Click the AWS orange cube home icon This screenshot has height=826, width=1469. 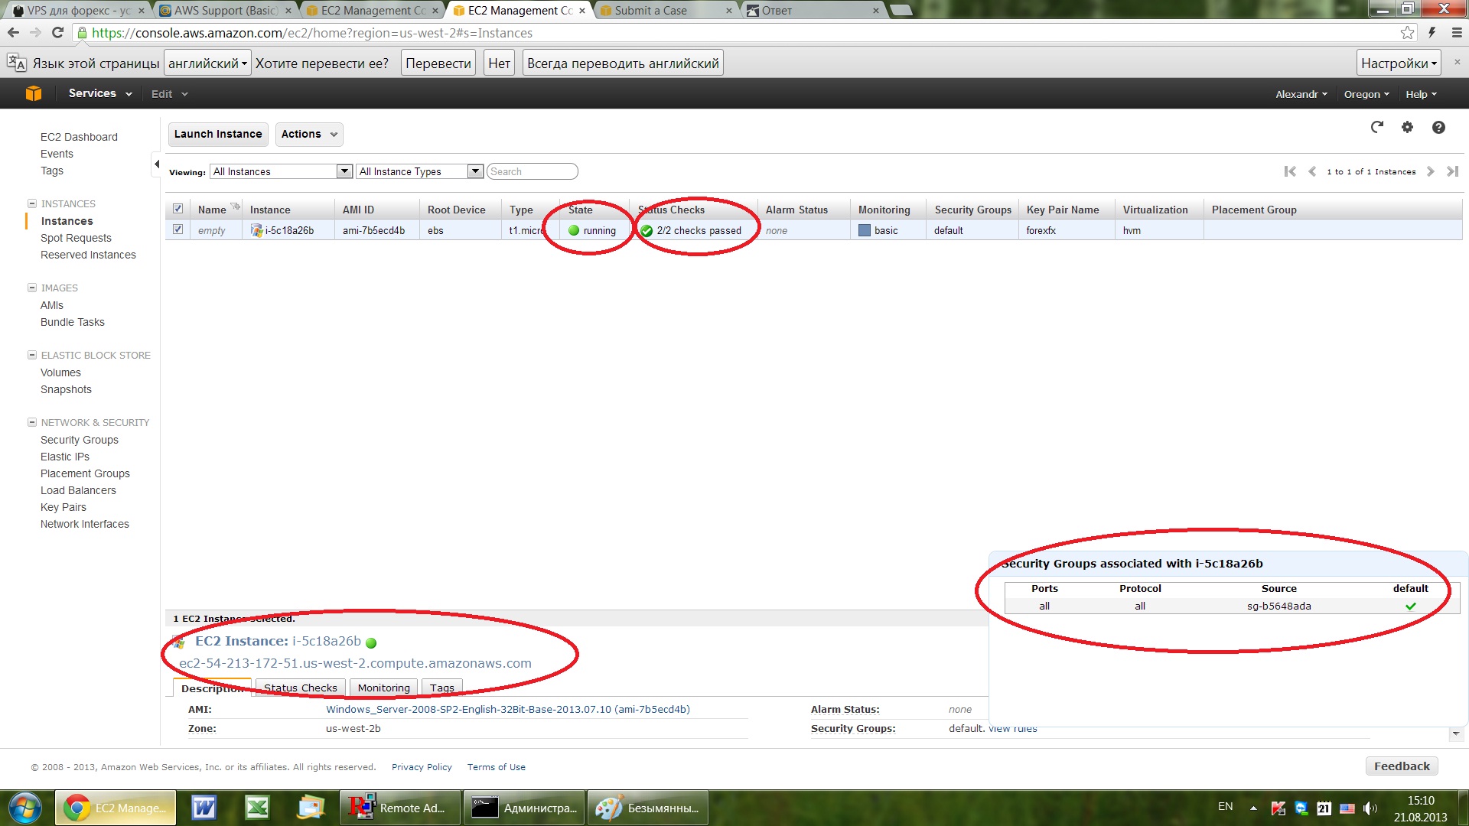click(34, 93)
